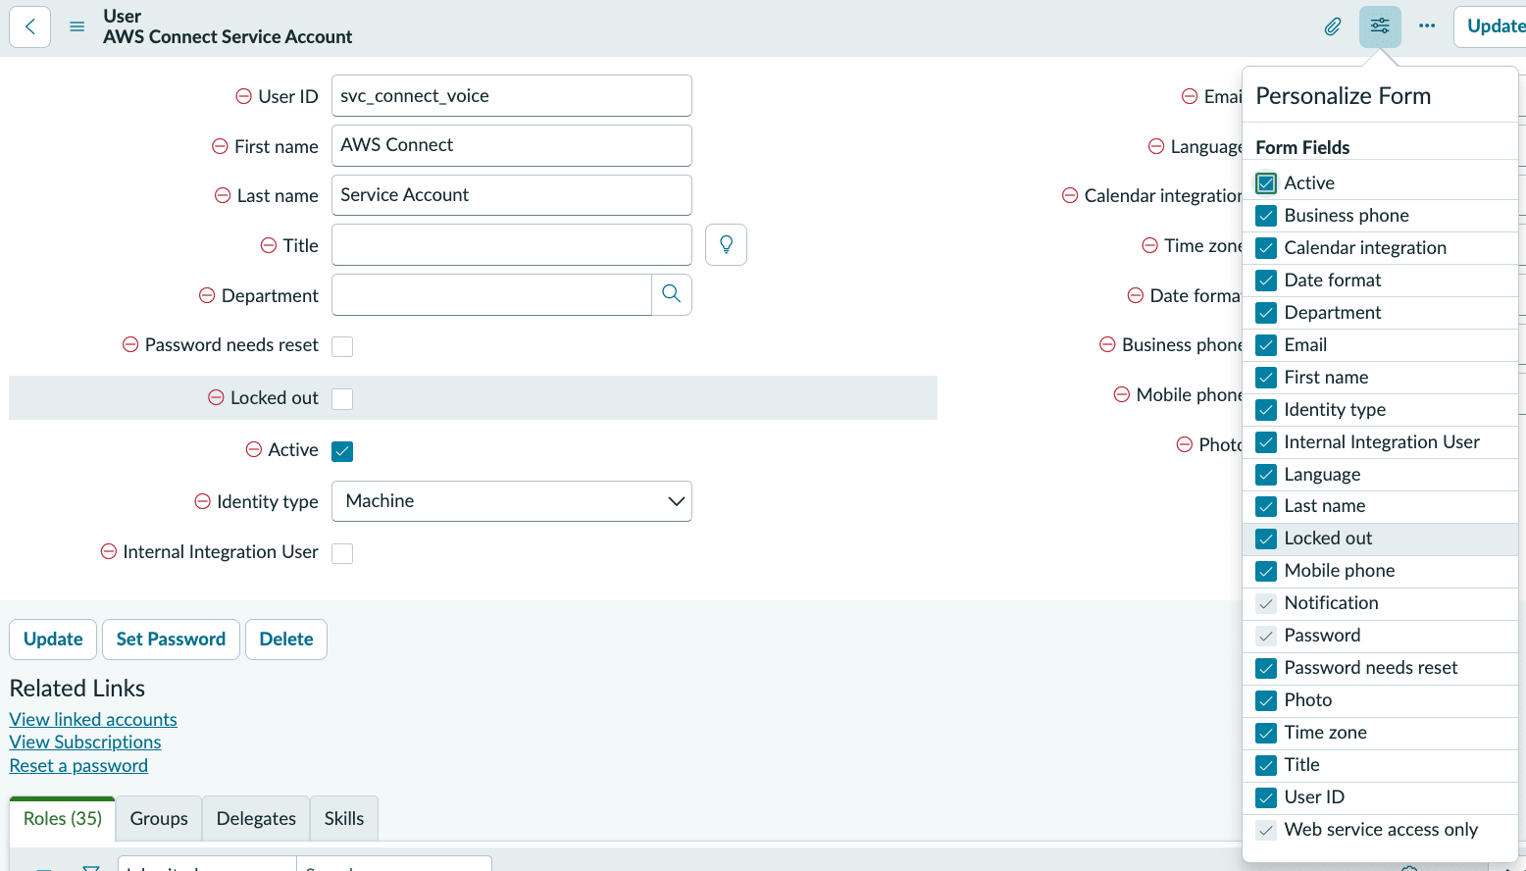Click the Last name input field
Image resolution: width=1526 pixels, height=871 pixels.
tap(512, 195)
